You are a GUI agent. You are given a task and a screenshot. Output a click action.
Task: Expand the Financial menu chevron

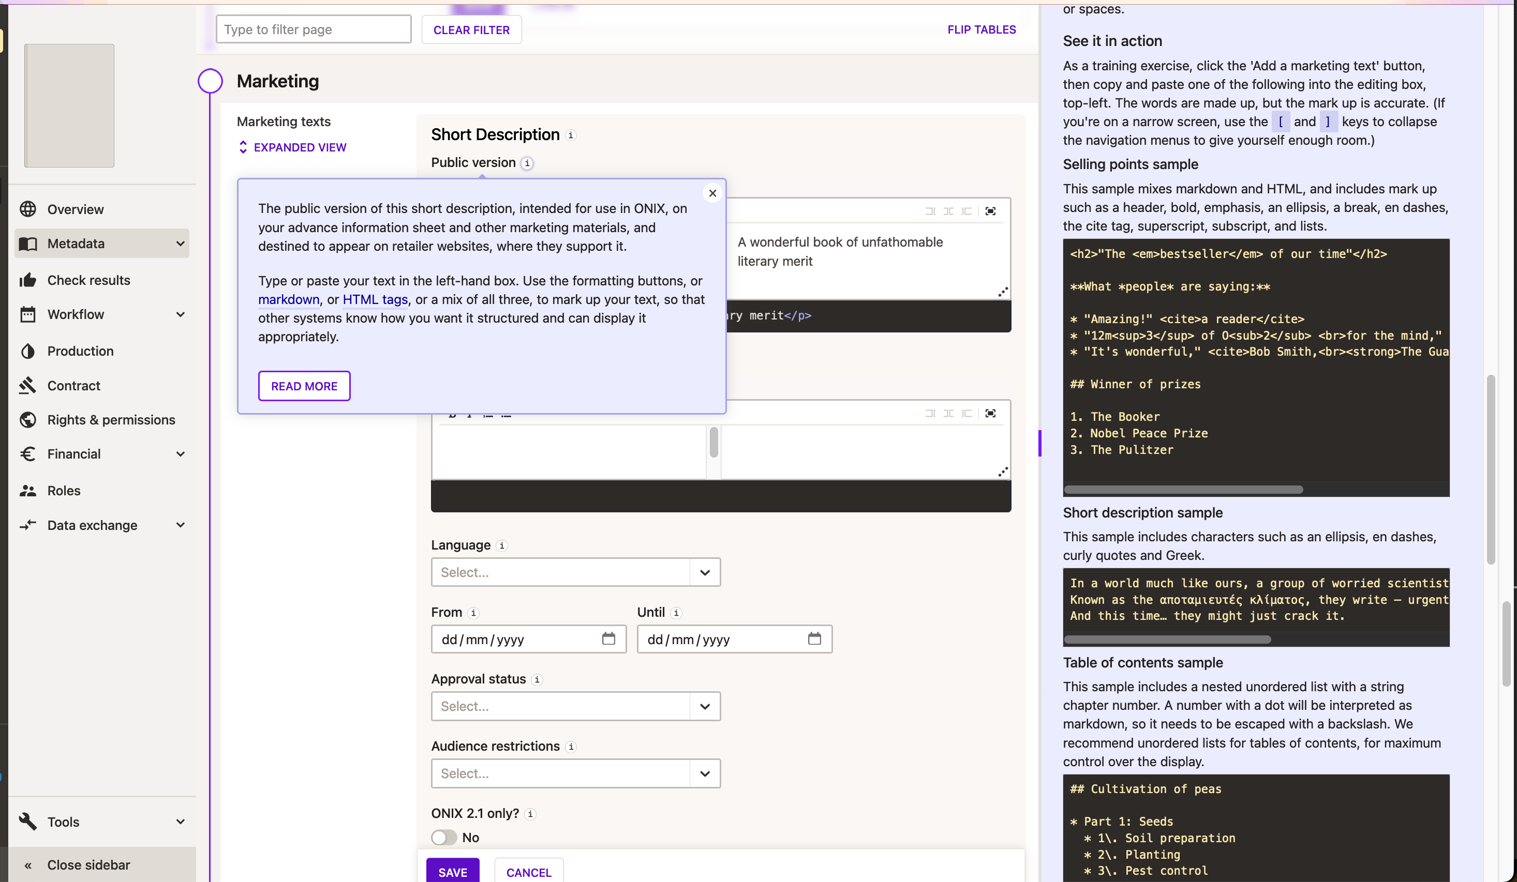tap(180, 453)
